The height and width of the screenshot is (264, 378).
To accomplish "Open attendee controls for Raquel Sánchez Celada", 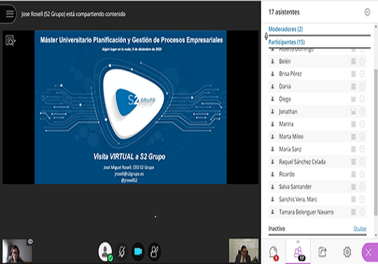I will pyautogui.click(x=362, y=161).
